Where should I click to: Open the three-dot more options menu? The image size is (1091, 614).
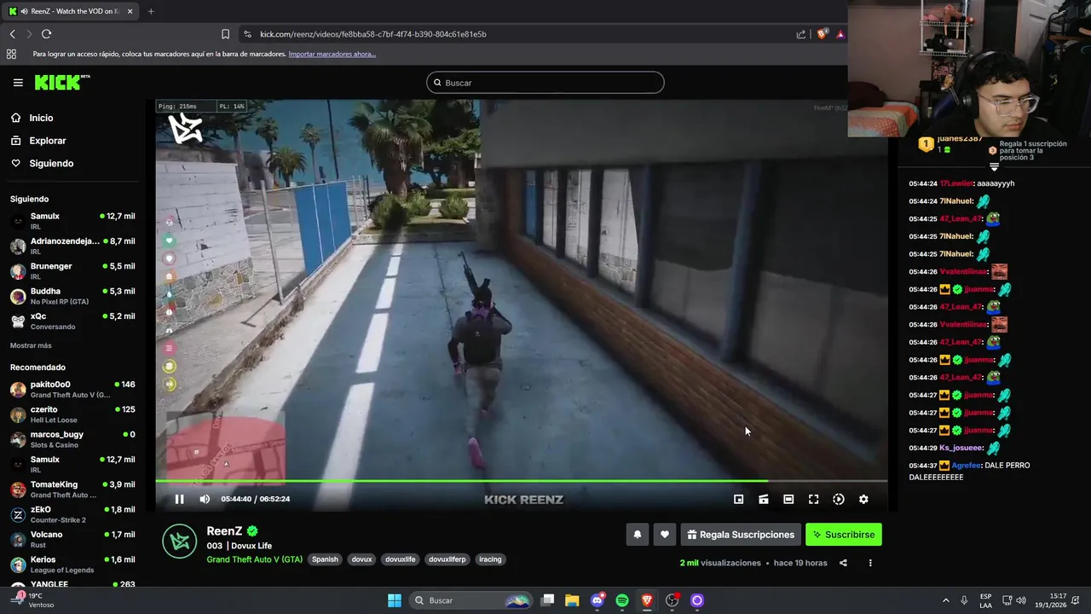[x=870, y=563]
